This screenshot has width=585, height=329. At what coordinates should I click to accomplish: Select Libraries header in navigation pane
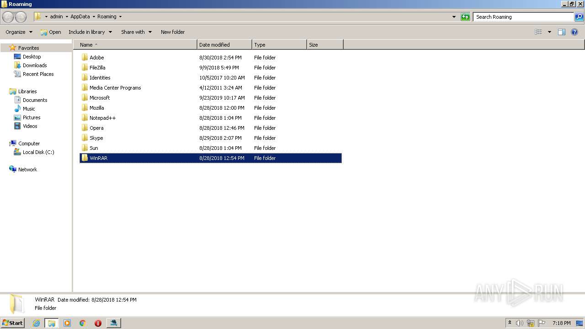tap(27, 91)
